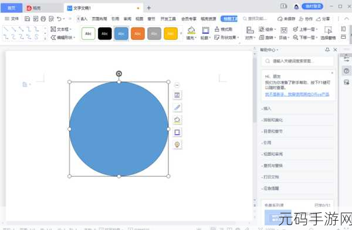
Task: Click the 填充 fill bucket icon
Action: 191,31
